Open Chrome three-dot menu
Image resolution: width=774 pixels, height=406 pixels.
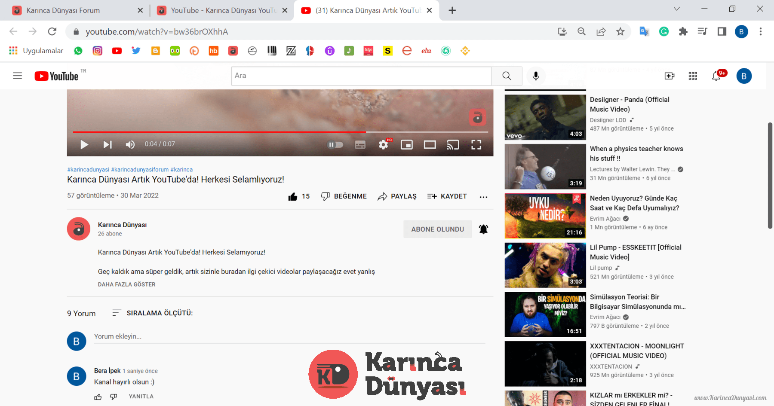pos(761,31)
